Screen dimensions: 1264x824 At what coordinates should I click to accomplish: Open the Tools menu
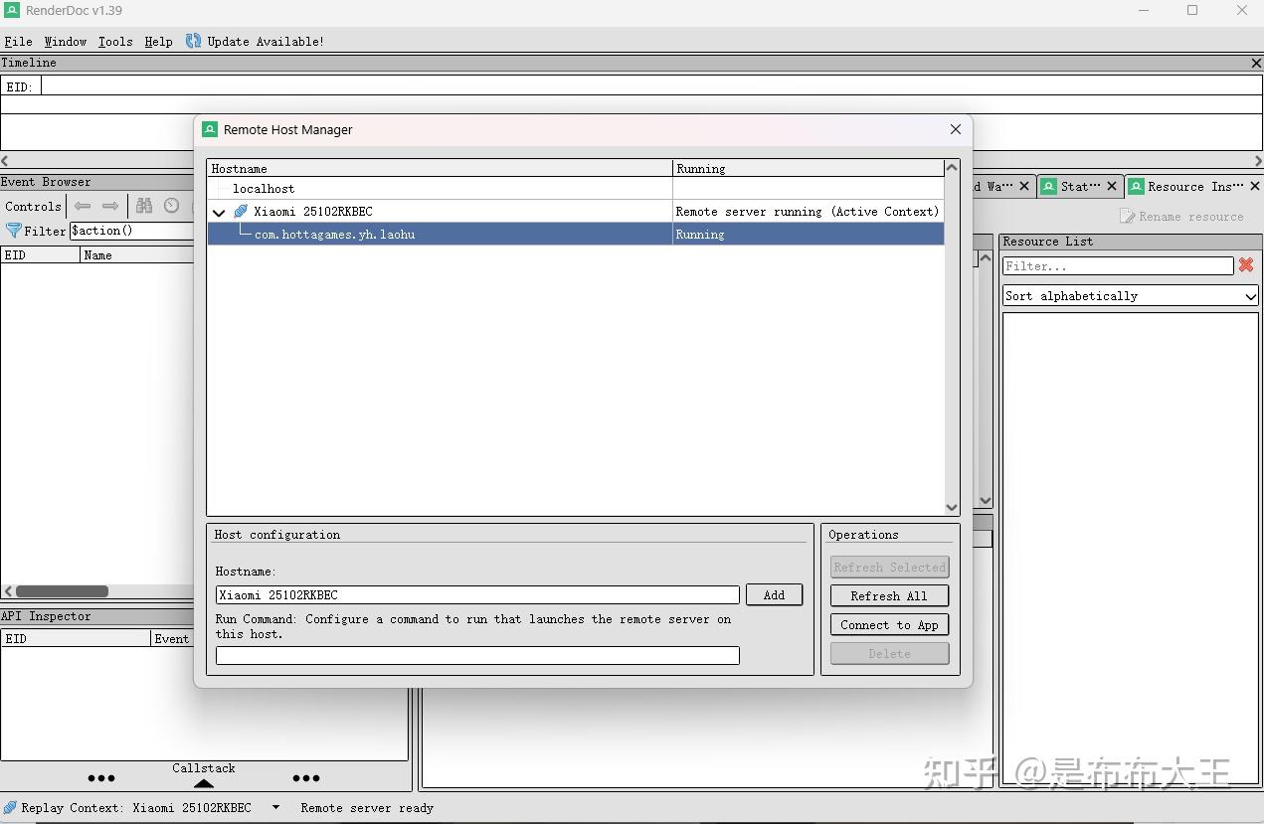point(115,41)
